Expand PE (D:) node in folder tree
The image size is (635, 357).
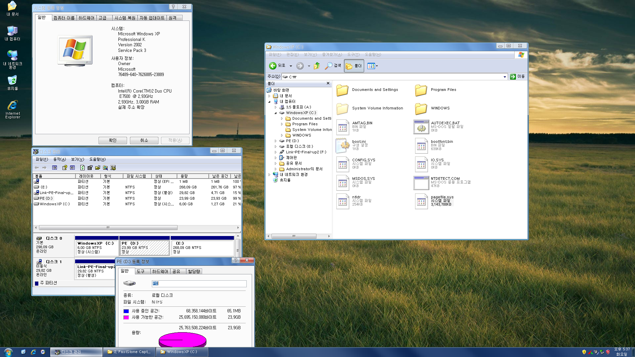tap(275, 141)
